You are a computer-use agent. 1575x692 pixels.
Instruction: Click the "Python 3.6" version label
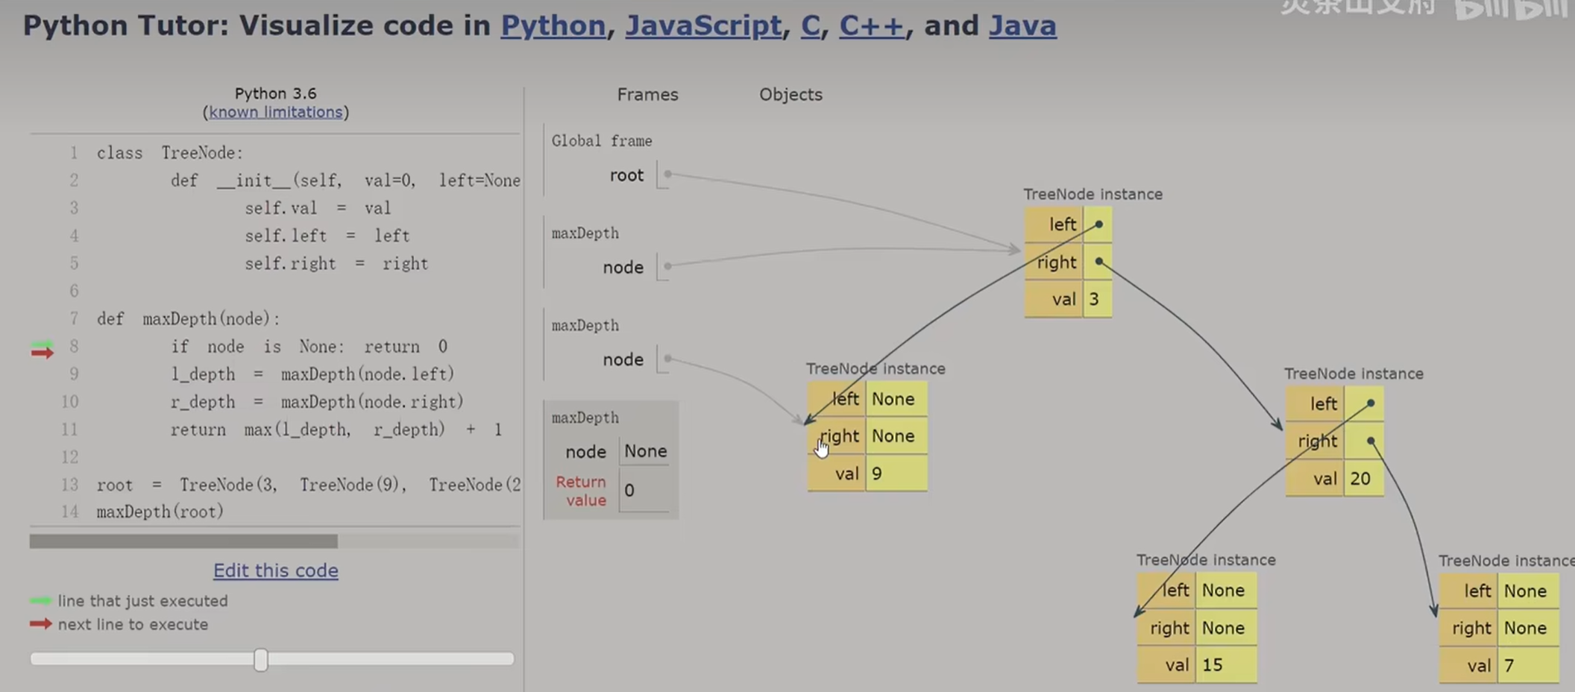click(276, 93)
